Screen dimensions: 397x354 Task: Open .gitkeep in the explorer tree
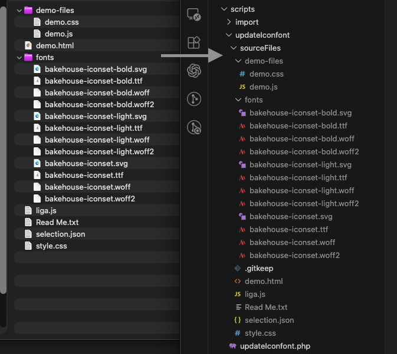[258, 269]
